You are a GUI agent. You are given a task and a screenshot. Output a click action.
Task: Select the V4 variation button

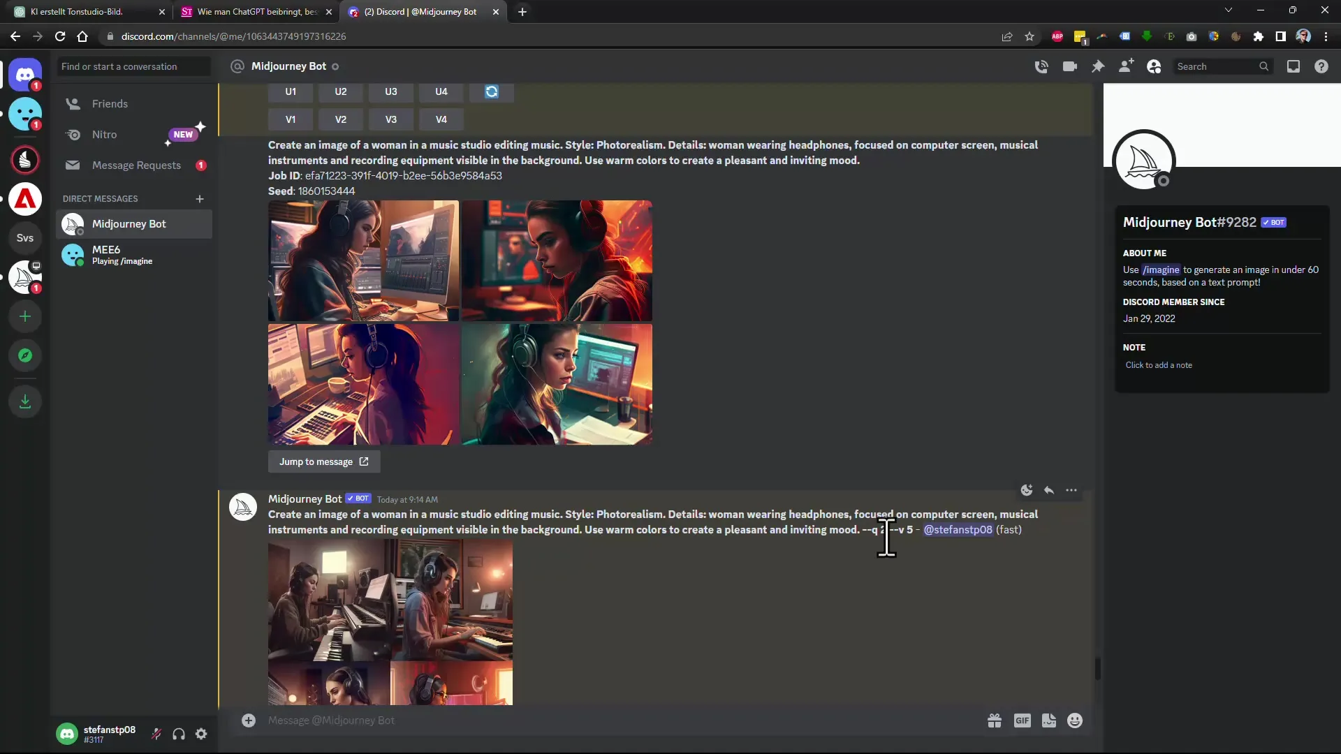441,119
